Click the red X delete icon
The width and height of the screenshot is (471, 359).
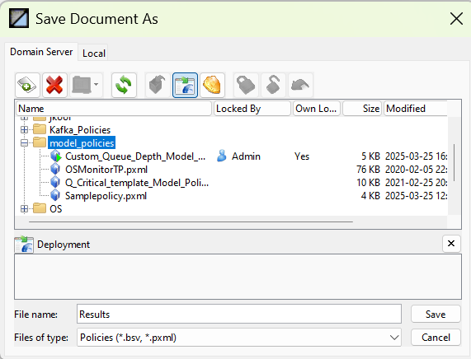pyautogui.click(x=54, y=85)
